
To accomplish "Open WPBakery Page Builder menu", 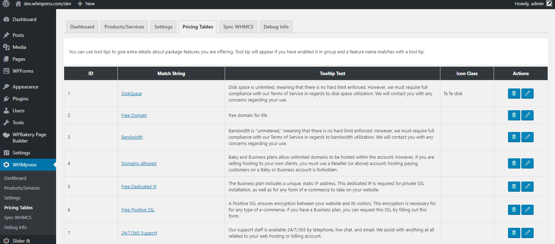I will tap(28, 138).
